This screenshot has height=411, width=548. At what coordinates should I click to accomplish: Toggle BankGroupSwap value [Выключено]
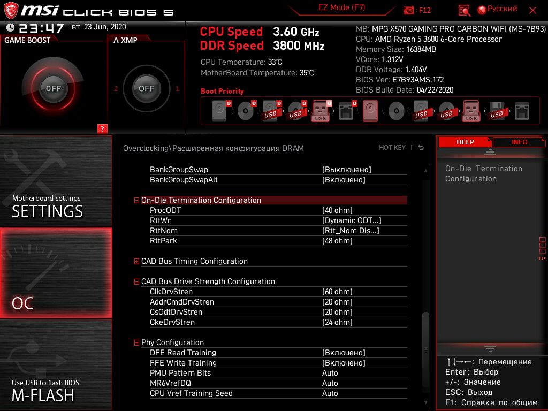[x=346, y=170]
